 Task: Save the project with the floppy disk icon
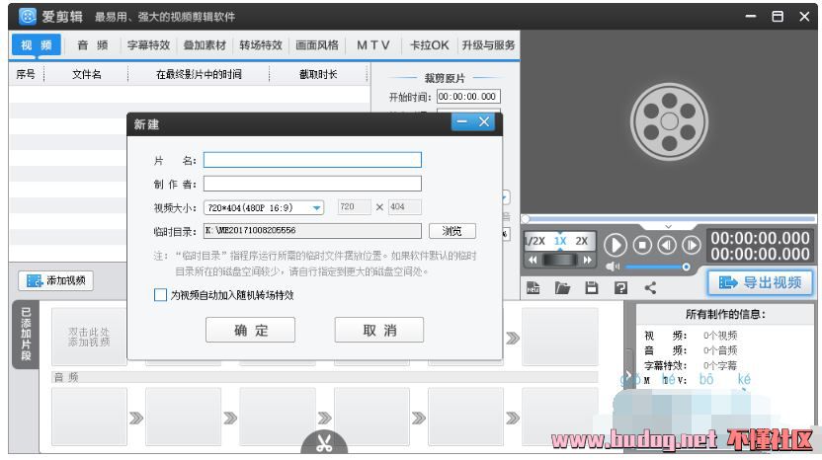(592, 287)
